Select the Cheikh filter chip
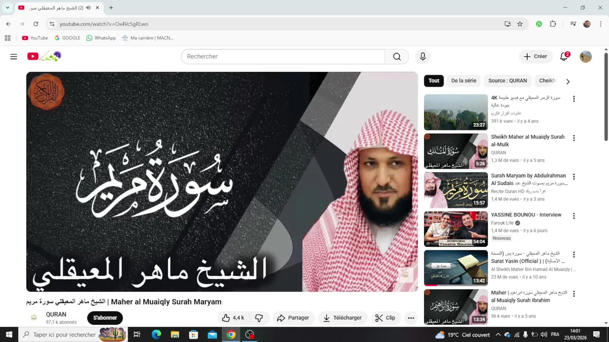 547,81
